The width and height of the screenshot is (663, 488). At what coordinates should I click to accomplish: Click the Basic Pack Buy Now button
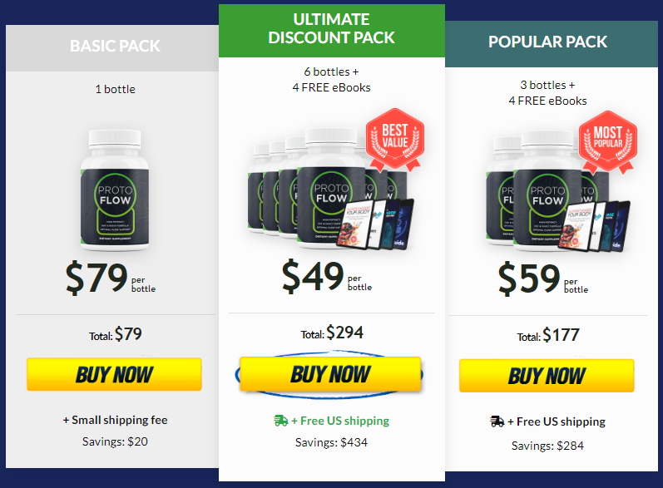click(x=114, y=374)
